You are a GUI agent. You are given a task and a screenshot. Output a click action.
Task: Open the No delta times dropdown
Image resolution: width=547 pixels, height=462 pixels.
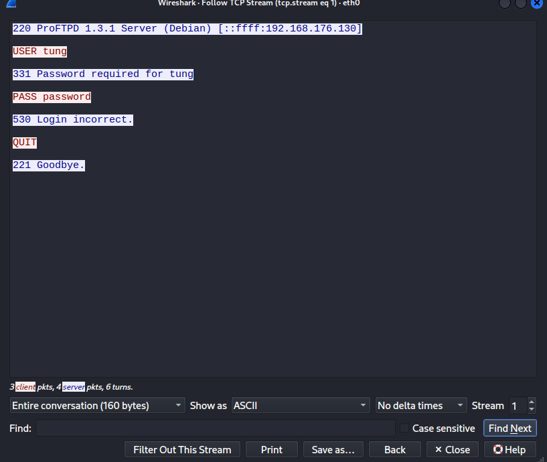click(421, 406)
